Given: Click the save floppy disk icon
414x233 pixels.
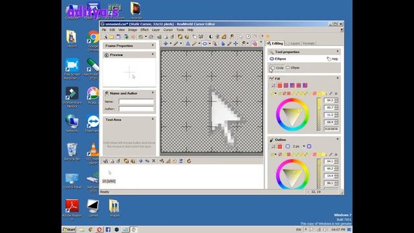Looking at the screenshot, I should [x=118, y=37].
